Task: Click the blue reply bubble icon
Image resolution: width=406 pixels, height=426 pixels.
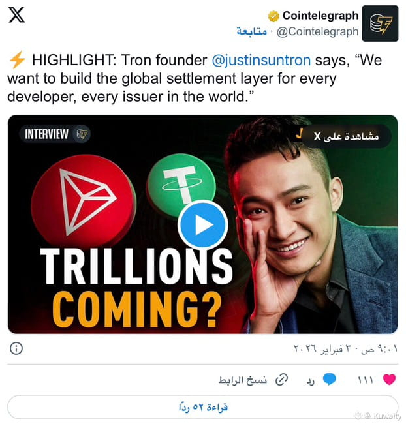Action: pyautogui.click(x=330, y=379)
